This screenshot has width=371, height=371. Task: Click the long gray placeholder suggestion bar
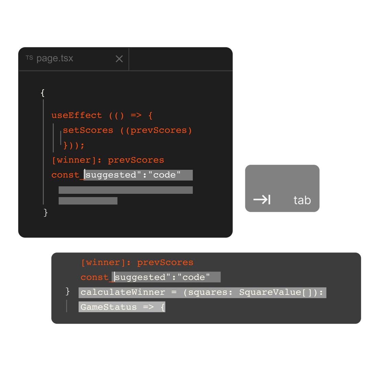125,190
